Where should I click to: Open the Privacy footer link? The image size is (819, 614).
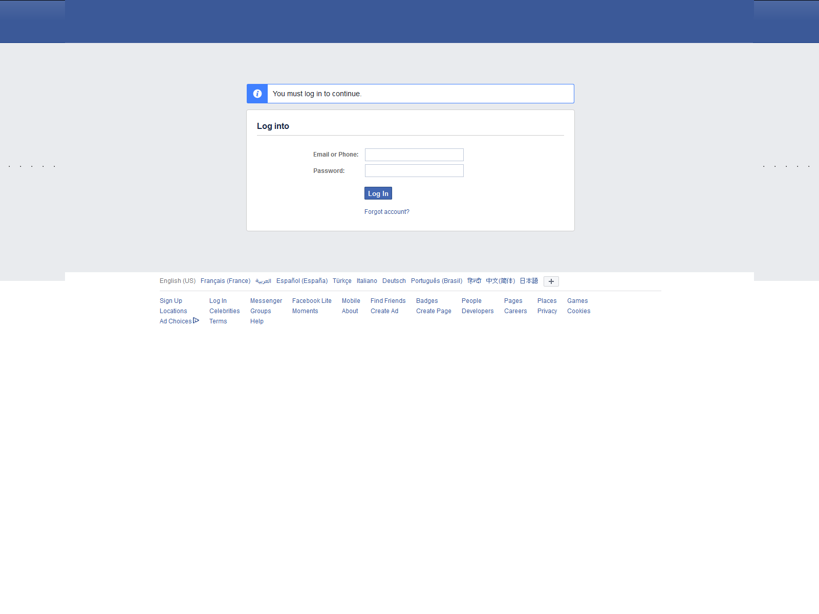click(547, 311)
